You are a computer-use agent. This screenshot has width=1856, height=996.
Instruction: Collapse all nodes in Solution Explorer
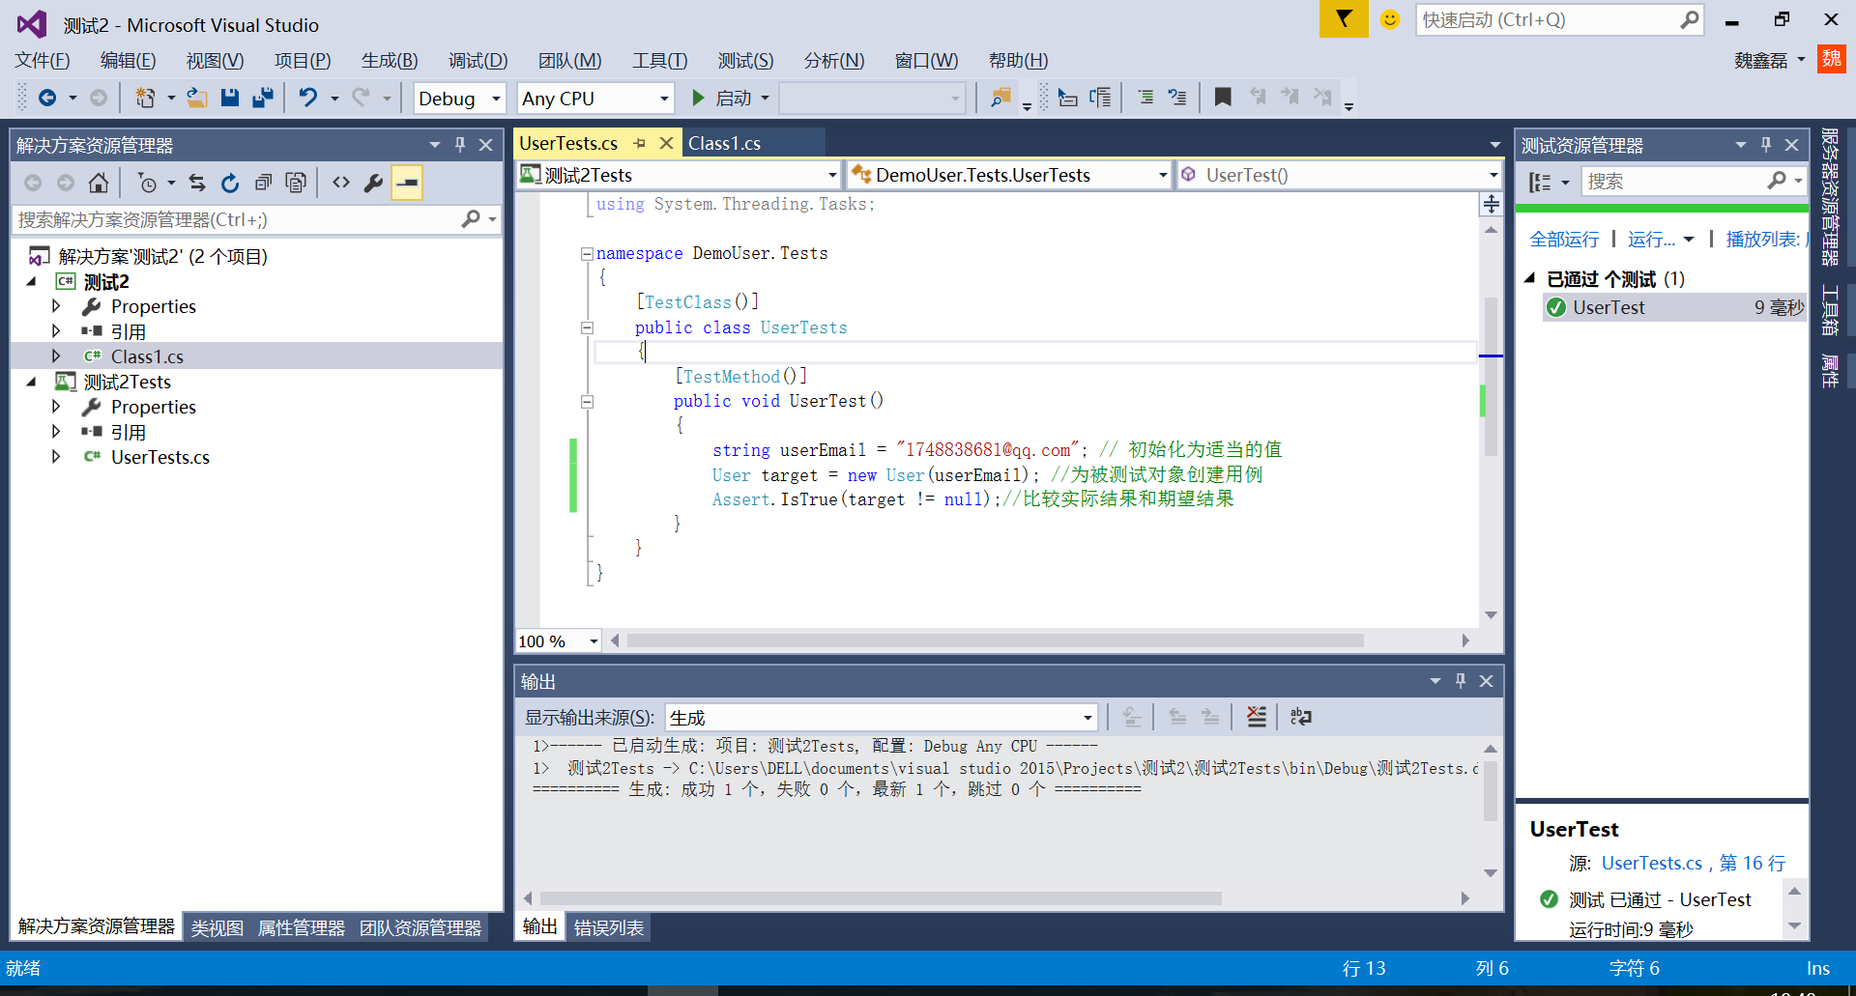263,183
